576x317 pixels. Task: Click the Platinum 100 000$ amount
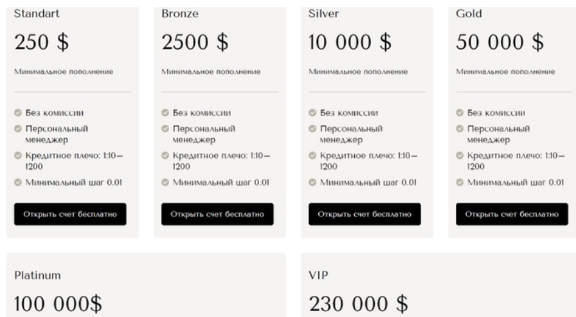58,303
